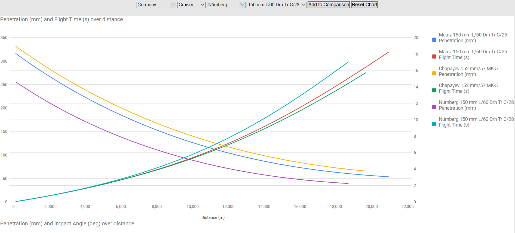Open the Nürnberg ship dropdown
Image resolution: width=515 pixels, height=233 pixels.
click(226, 5)
